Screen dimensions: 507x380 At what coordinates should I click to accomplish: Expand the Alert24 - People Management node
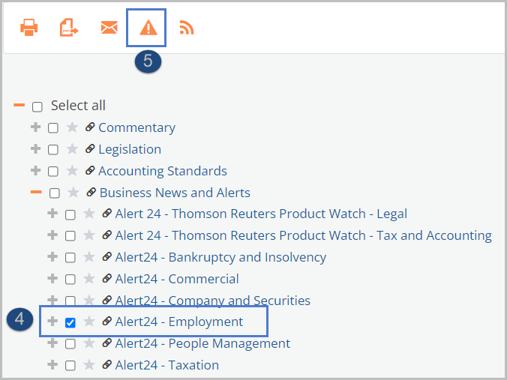pos(52,343)
